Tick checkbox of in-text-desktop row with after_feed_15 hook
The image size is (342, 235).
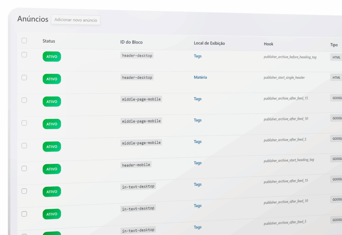click(24, 191)
